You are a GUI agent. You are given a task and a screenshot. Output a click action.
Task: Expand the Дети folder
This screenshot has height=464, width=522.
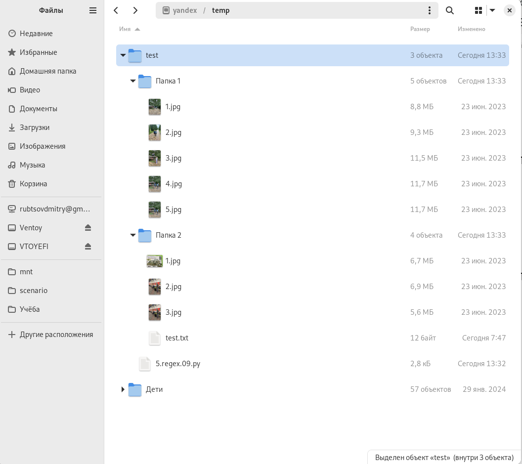(x=123, y=389)
